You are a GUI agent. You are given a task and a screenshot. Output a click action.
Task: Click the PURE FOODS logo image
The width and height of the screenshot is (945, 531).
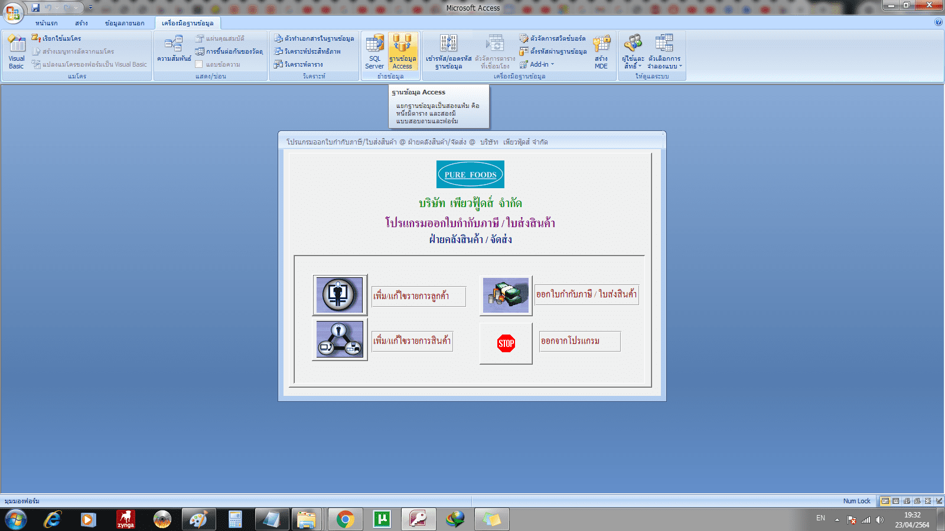pos(470,174)
